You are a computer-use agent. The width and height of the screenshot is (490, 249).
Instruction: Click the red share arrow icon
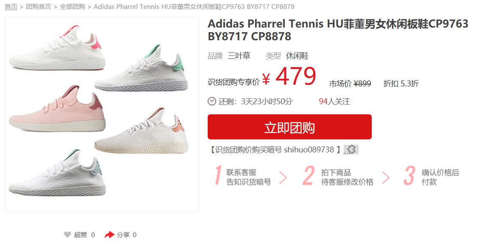click(109, 235)
